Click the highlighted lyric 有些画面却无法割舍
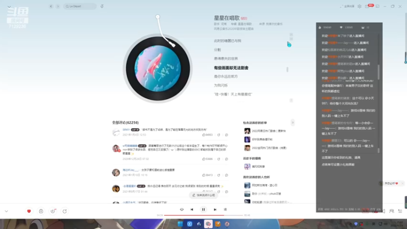The height and width of the screenshot is (229, 407). click(231, 68)
